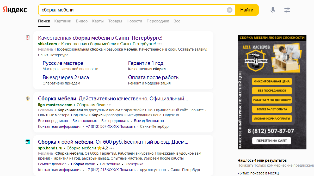Click the liga-masterov.com favicon
Image resolution: width=314 pixels, height=176 pixels.
click(x=28, y=99)
